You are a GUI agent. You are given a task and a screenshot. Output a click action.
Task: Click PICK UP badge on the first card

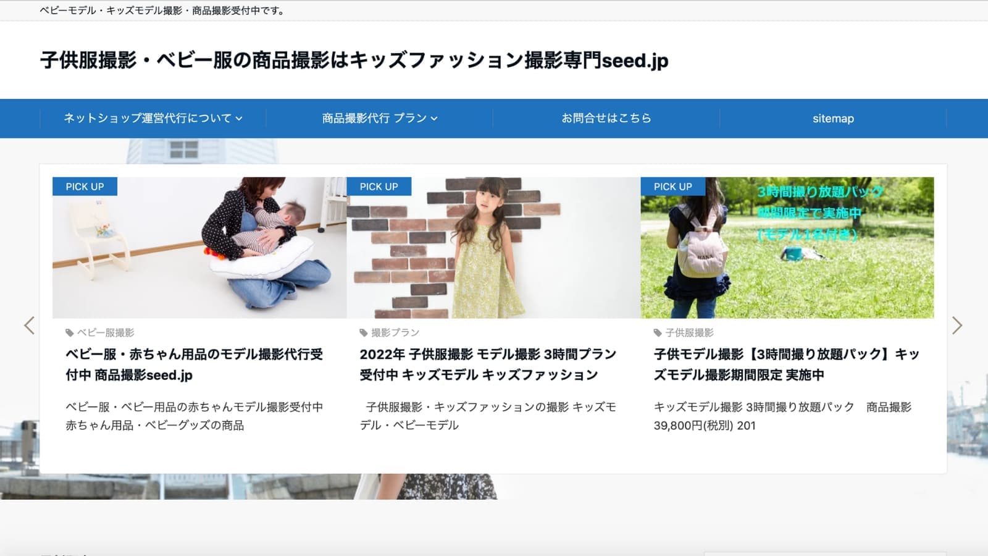click(85, 187)
